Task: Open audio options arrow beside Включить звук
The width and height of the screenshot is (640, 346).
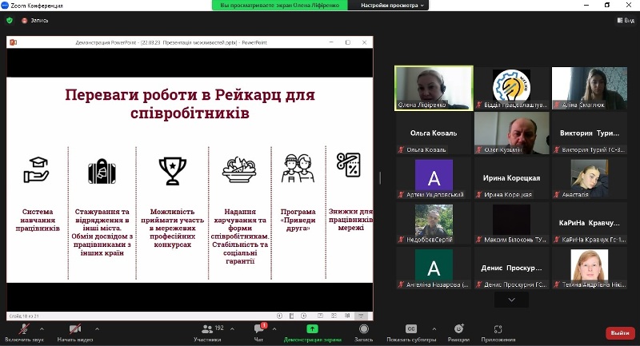Action: pyautogui.click(x=42, y=329)
